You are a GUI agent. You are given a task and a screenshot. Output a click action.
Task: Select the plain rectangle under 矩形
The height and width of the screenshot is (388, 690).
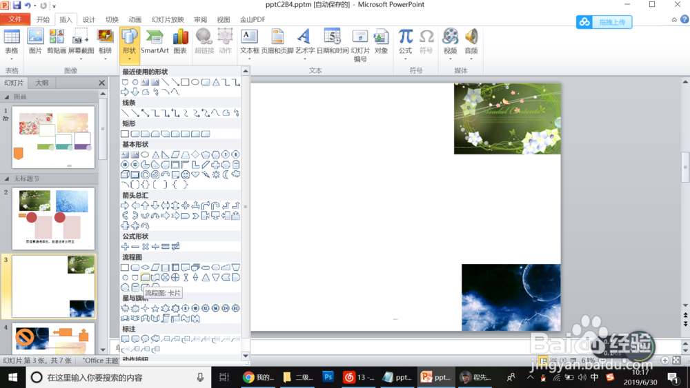(125, 134)
